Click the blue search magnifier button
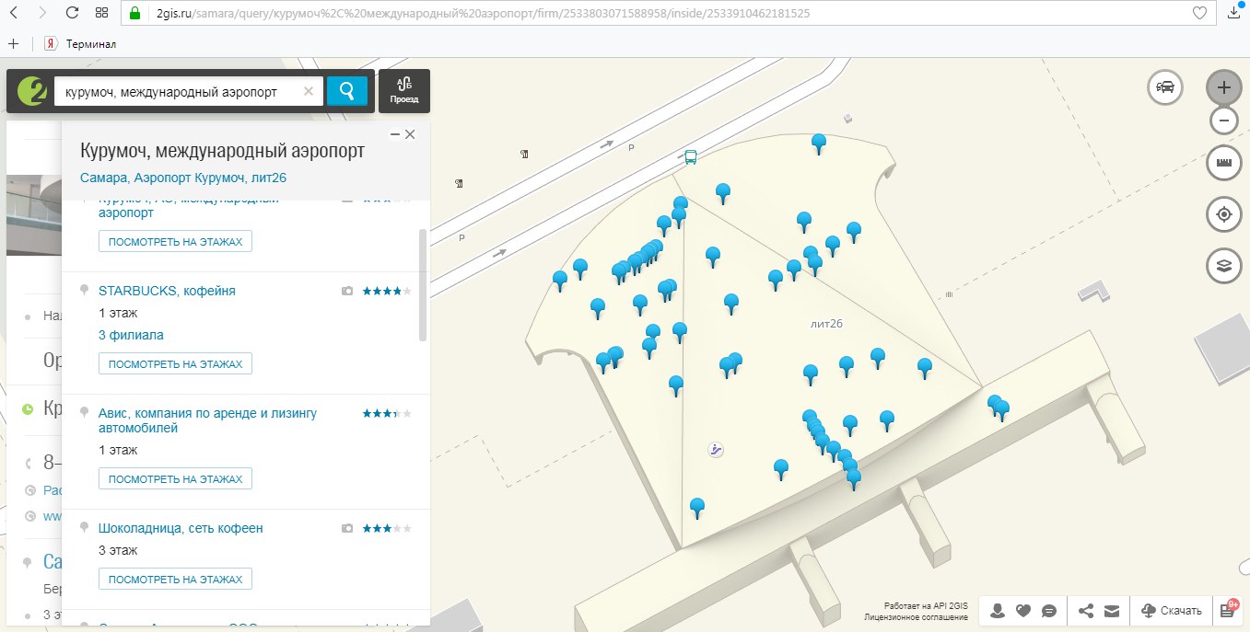Viewport: 1250px width, 632px height. pyautogui.click(x=347, y=91)
